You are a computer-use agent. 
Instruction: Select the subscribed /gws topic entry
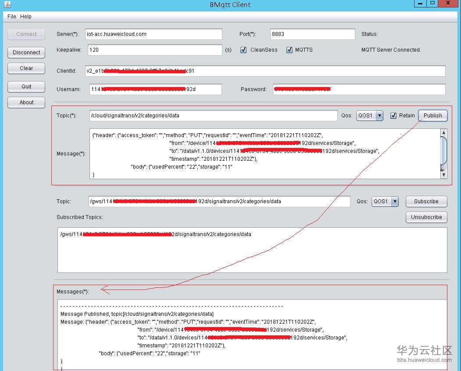(156, 234)
